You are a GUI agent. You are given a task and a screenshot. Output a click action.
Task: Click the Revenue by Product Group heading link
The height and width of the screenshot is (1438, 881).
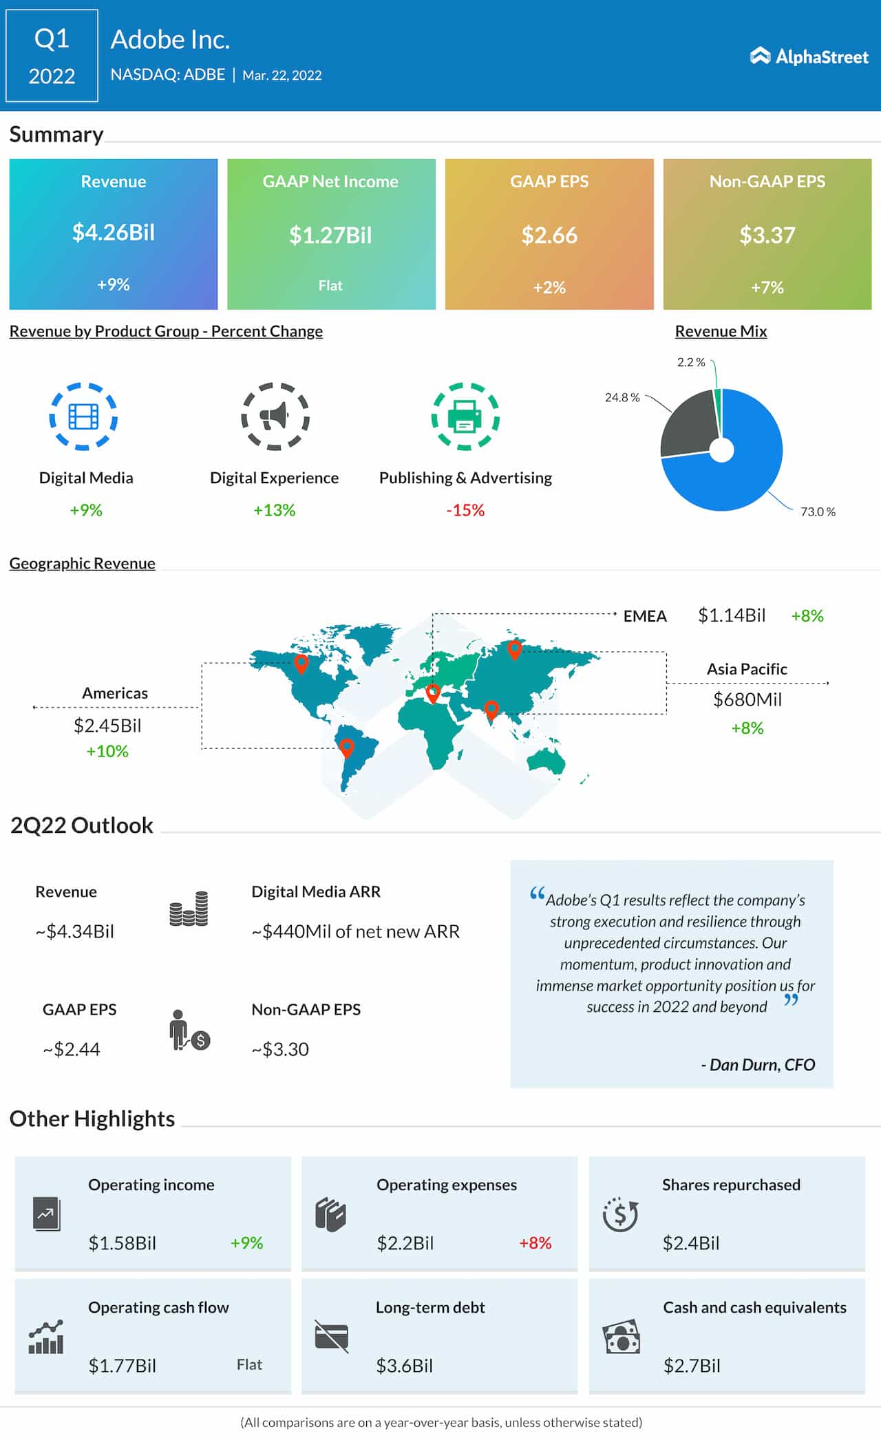(166, 331)
